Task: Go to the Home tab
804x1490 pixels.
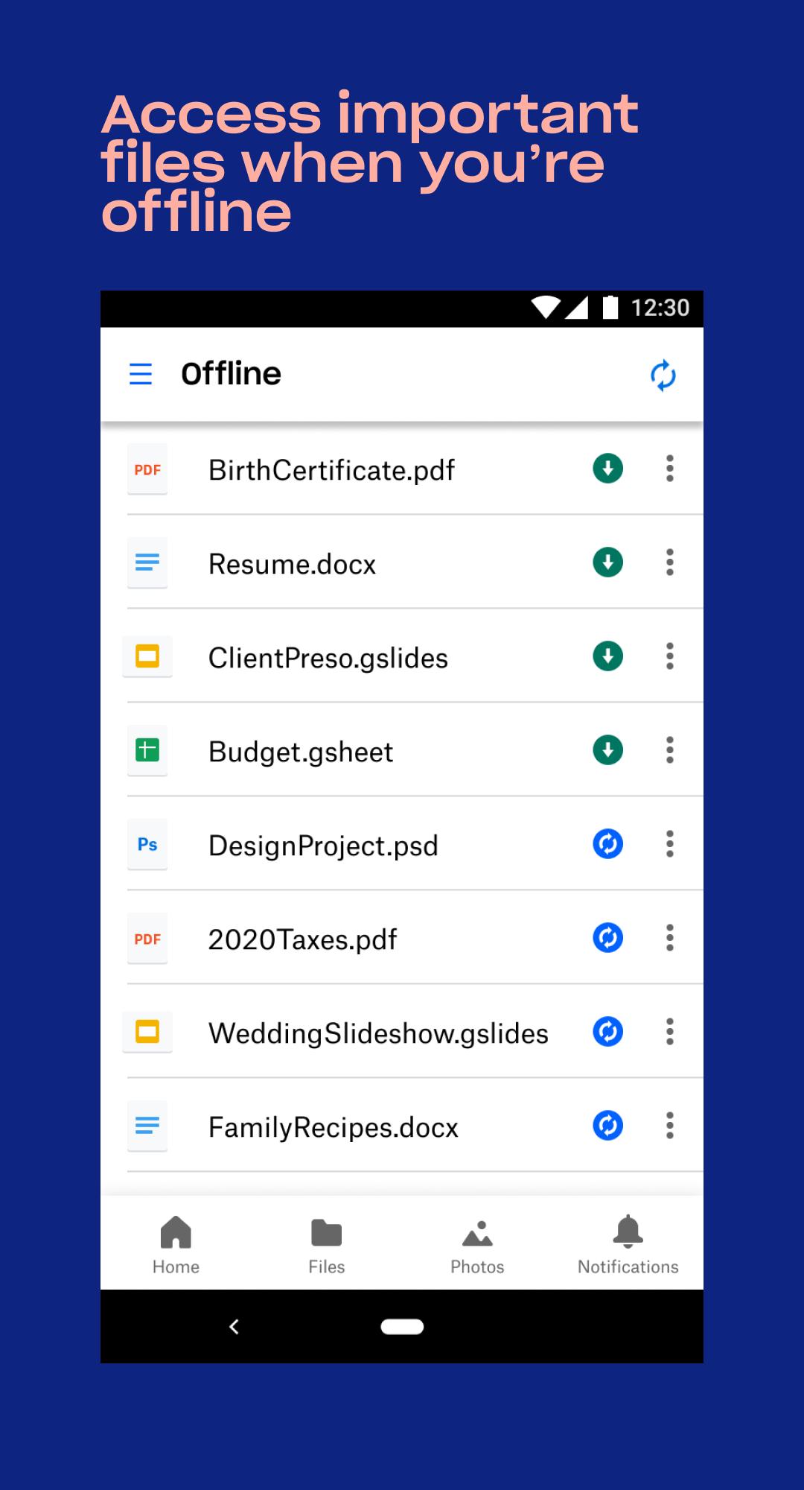Action: pos(176,1244)
